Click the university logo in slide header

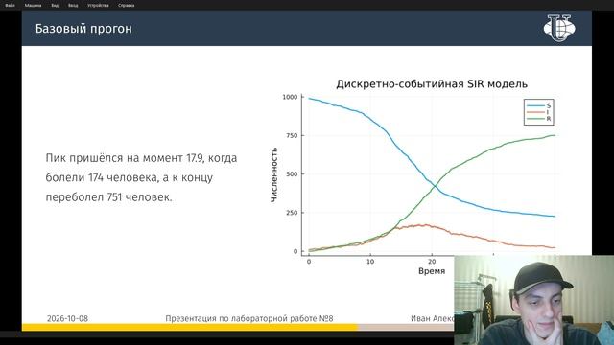click(559, 28)
